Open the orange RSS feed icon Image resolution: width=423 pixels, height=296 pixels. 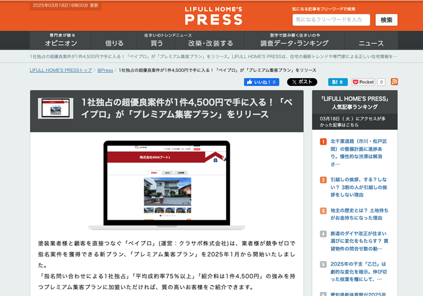coord(394,82)
